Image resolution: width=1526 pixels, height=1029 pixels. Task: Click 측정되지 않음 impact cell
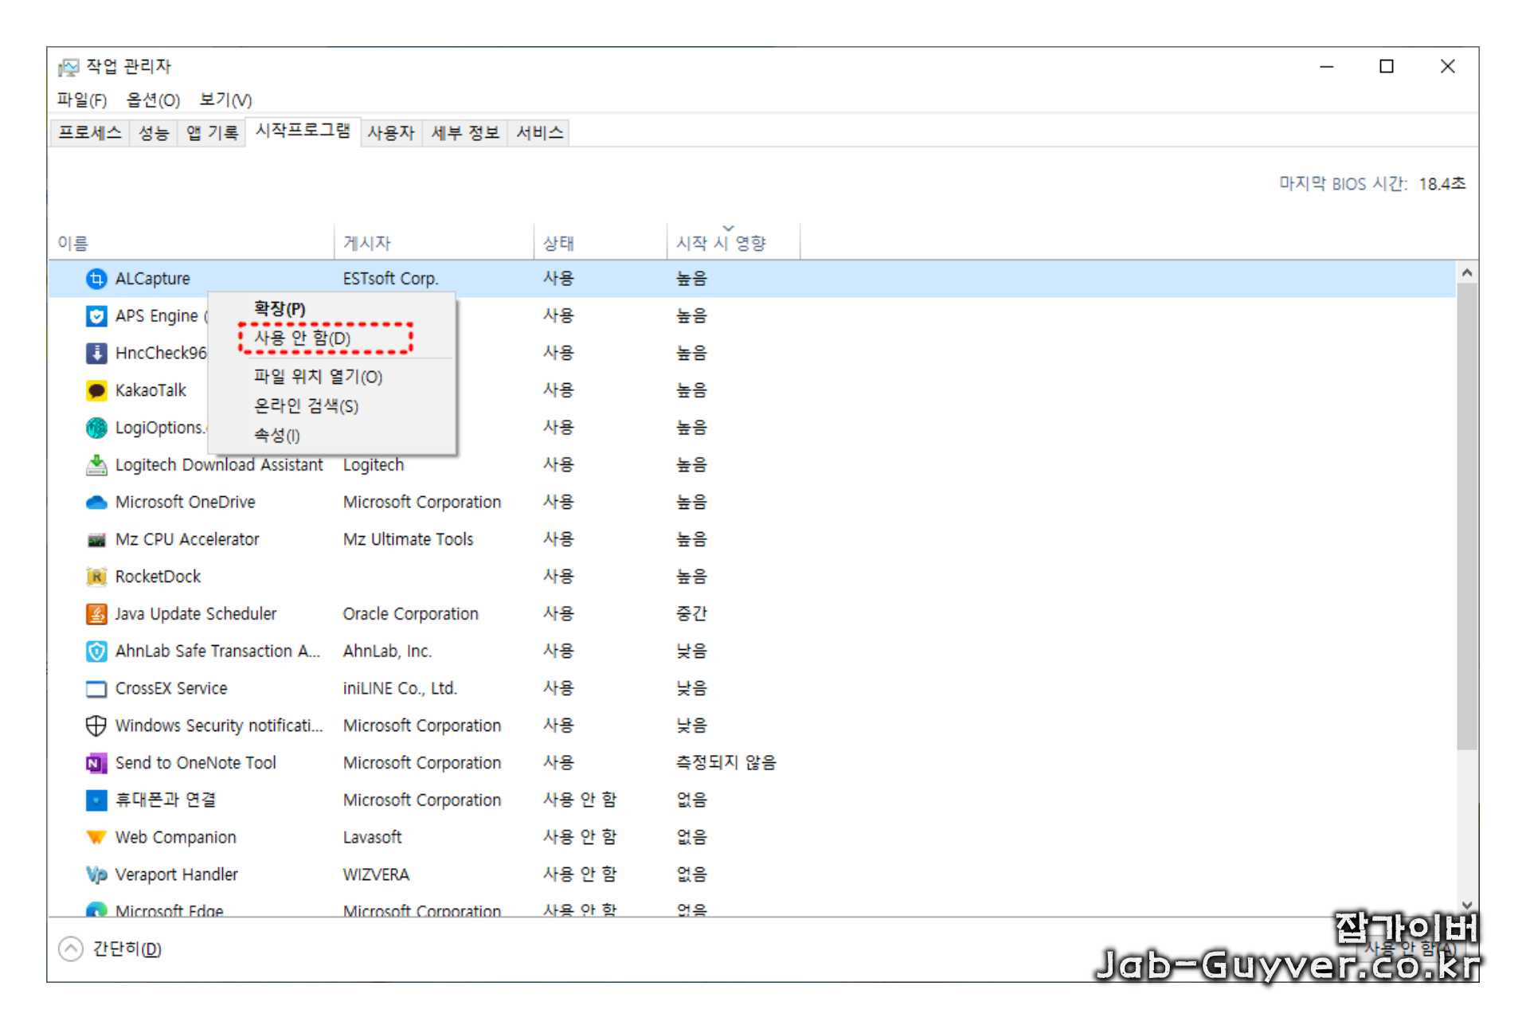point(726,763)
